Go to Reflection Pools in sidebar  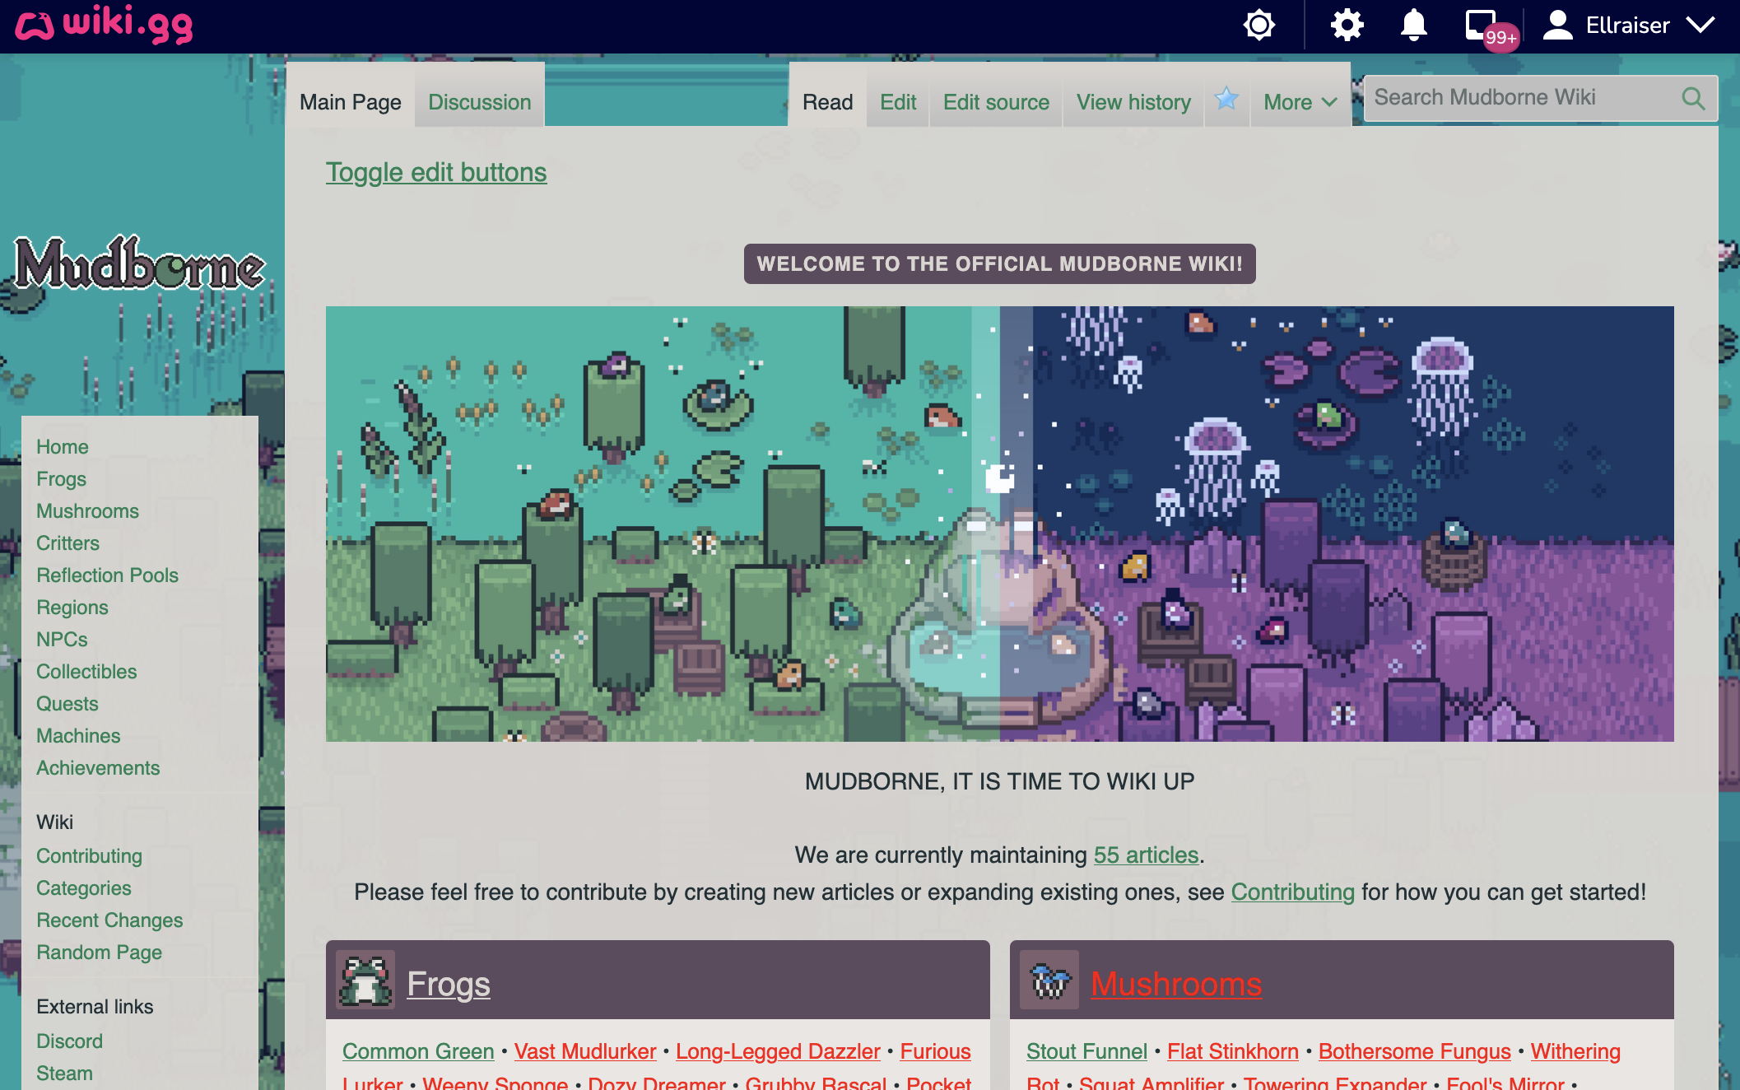pyautogui.click(x=107, y=575)
